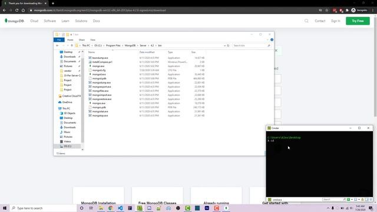The width and height of the screenshot is (377, 212).
Task: Open the Cloud menu on the MongoDB site
Action: point(34,21)
